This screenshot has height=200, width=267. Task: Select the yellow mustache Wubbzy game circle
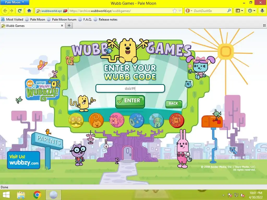pyautogui.click(x=76, y=121)
